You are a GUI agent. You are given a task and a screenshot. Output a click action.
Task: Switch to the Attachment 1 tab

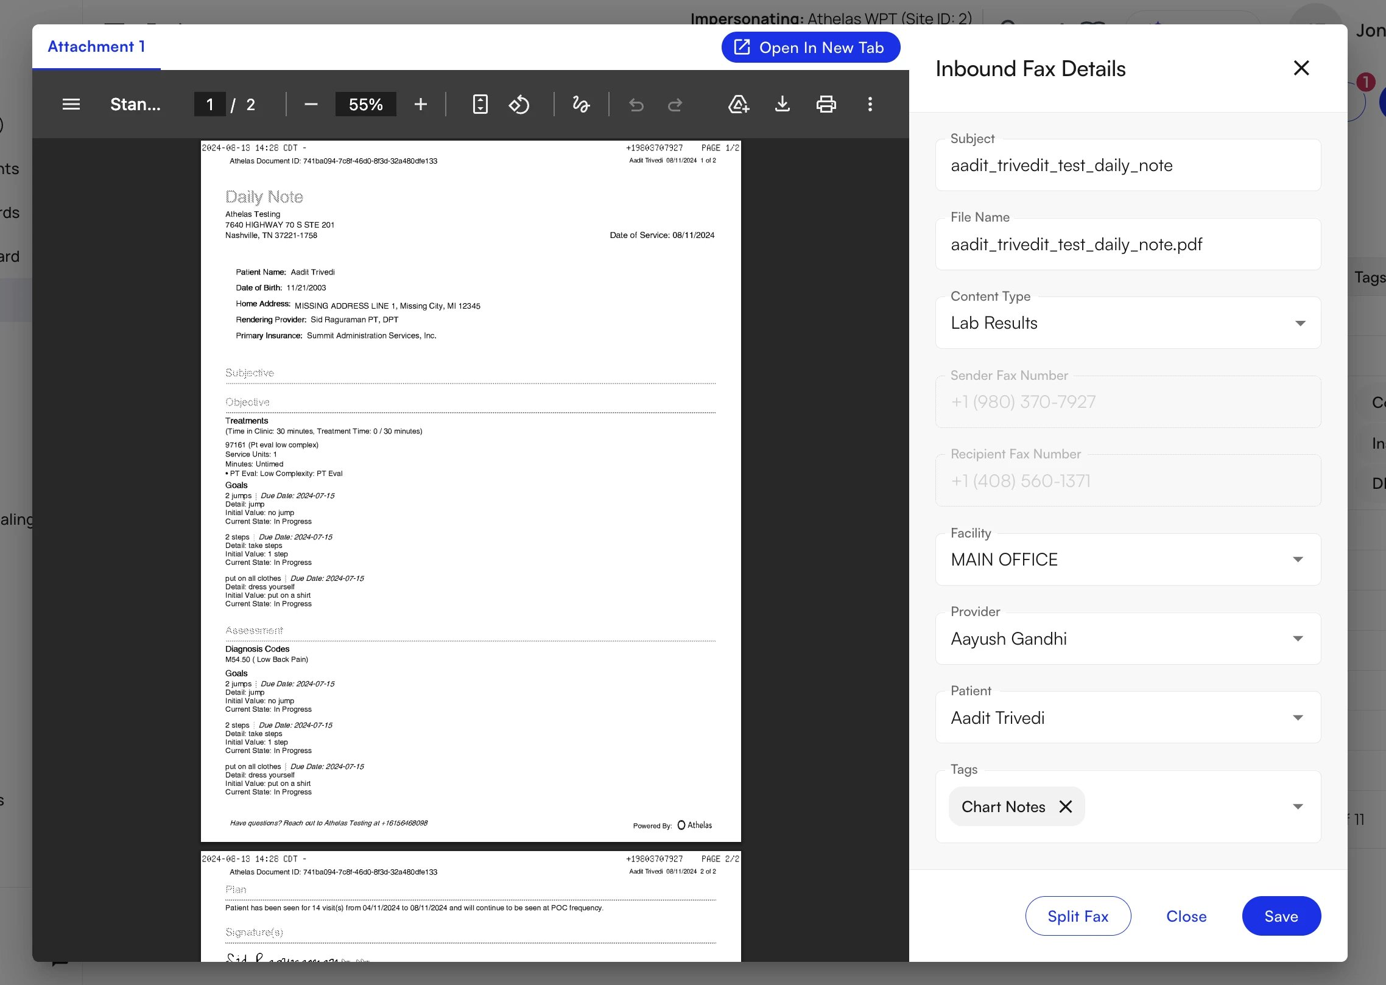[96, 47]
